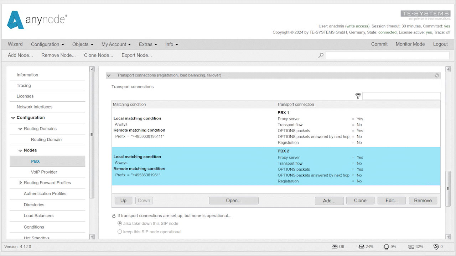This screenshot has width=456, height=256.
Task: Click Remove Node...
Action: pyautogui.click(x=58, y=55)
